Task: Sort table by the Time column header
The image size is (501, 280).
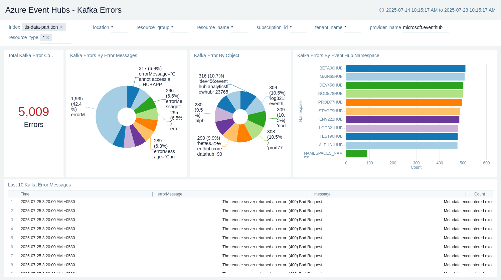Action: (x=25, y=194)
